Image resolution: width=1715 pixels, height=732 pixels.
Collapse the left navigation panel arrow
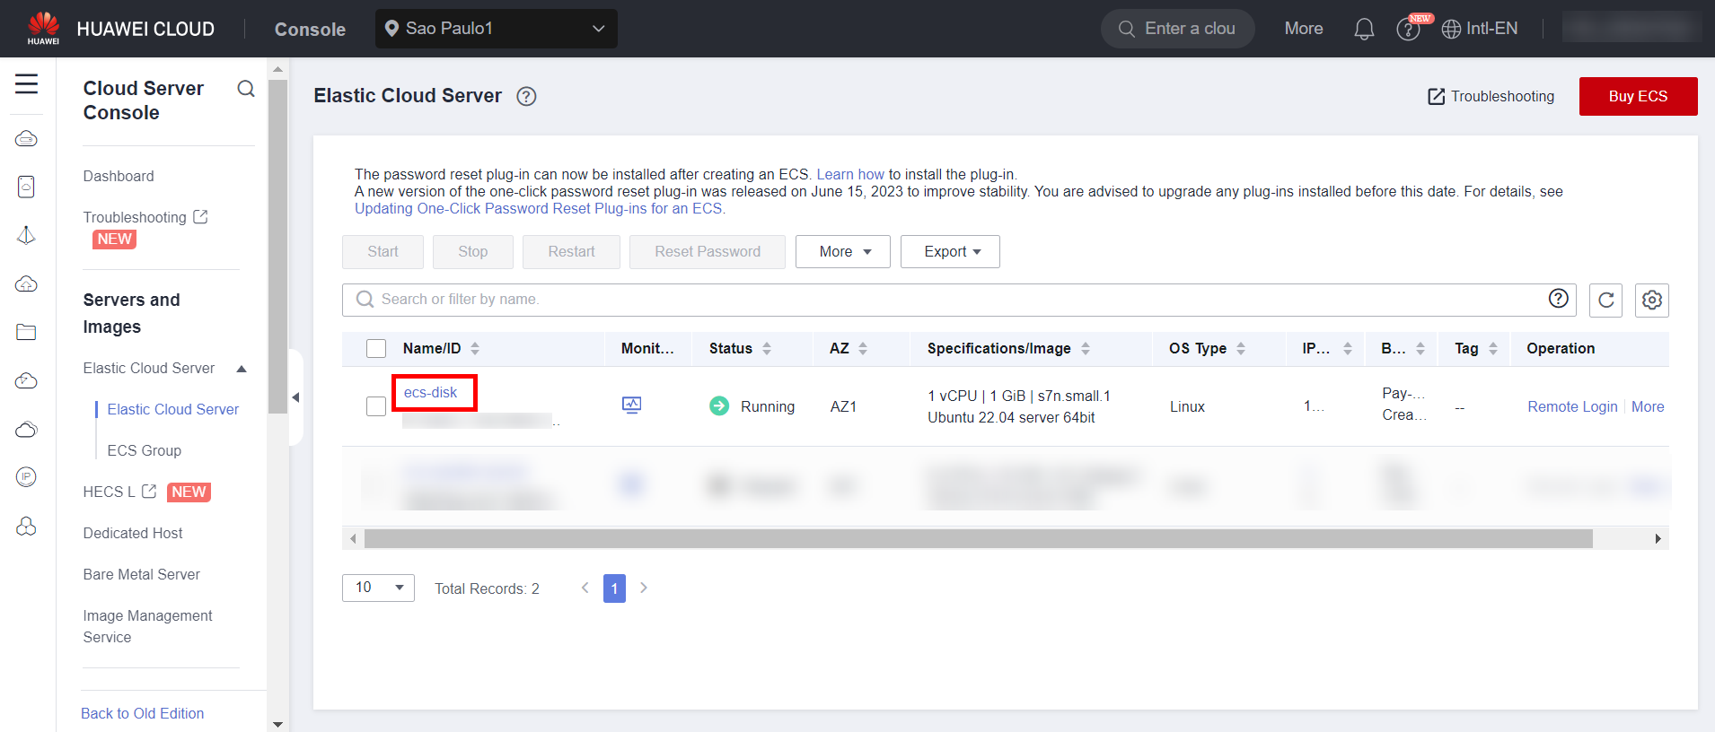point(295,397)
